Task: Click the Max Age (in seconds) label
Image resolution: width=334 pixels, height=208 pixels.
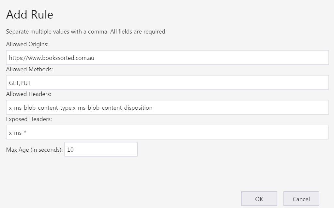Action: pyautogui.click(x=33, y=149)
